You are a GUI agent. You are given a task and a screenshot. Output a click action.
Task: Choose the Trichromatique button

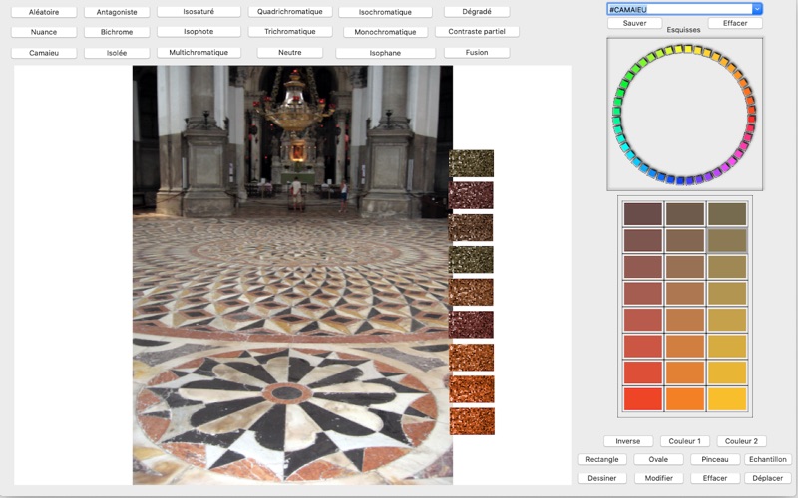click(290, 31)
